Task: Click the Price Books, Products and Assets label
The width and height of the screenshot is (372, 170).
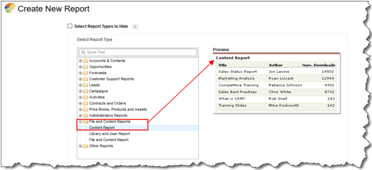Action: coord(118,109)
